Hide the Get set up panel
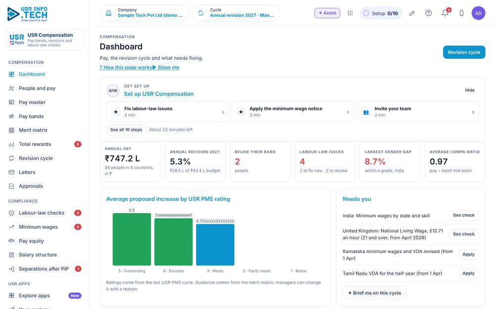The height and width of the screenshot is (309, 495). coord(469,90)
